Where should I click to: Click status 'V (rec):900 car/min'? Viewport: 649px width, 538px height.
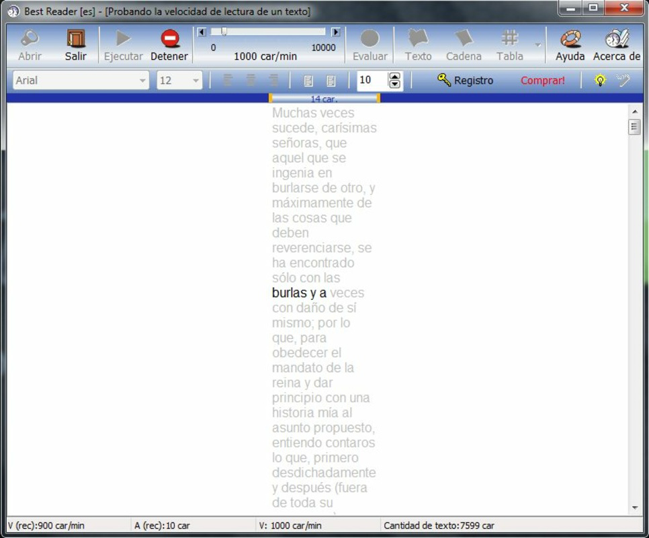tap(46, 526)
